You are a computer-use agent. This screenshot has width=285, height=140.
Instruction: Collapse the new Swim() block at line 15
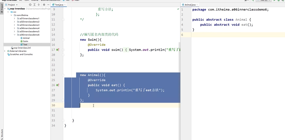pyautogui.click(x=63, y=39)
